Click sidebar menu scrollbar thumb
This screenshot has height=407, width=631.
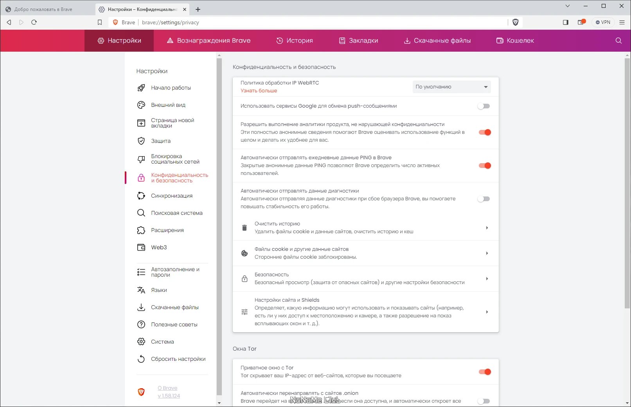pyautogui.click(x=219, y=227)
